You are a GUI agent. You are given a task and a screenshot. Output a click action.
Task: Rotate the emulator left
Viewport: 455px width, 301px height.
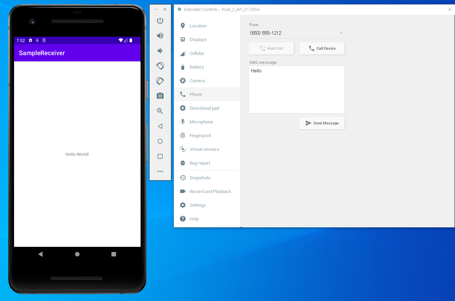coord(160,65)
